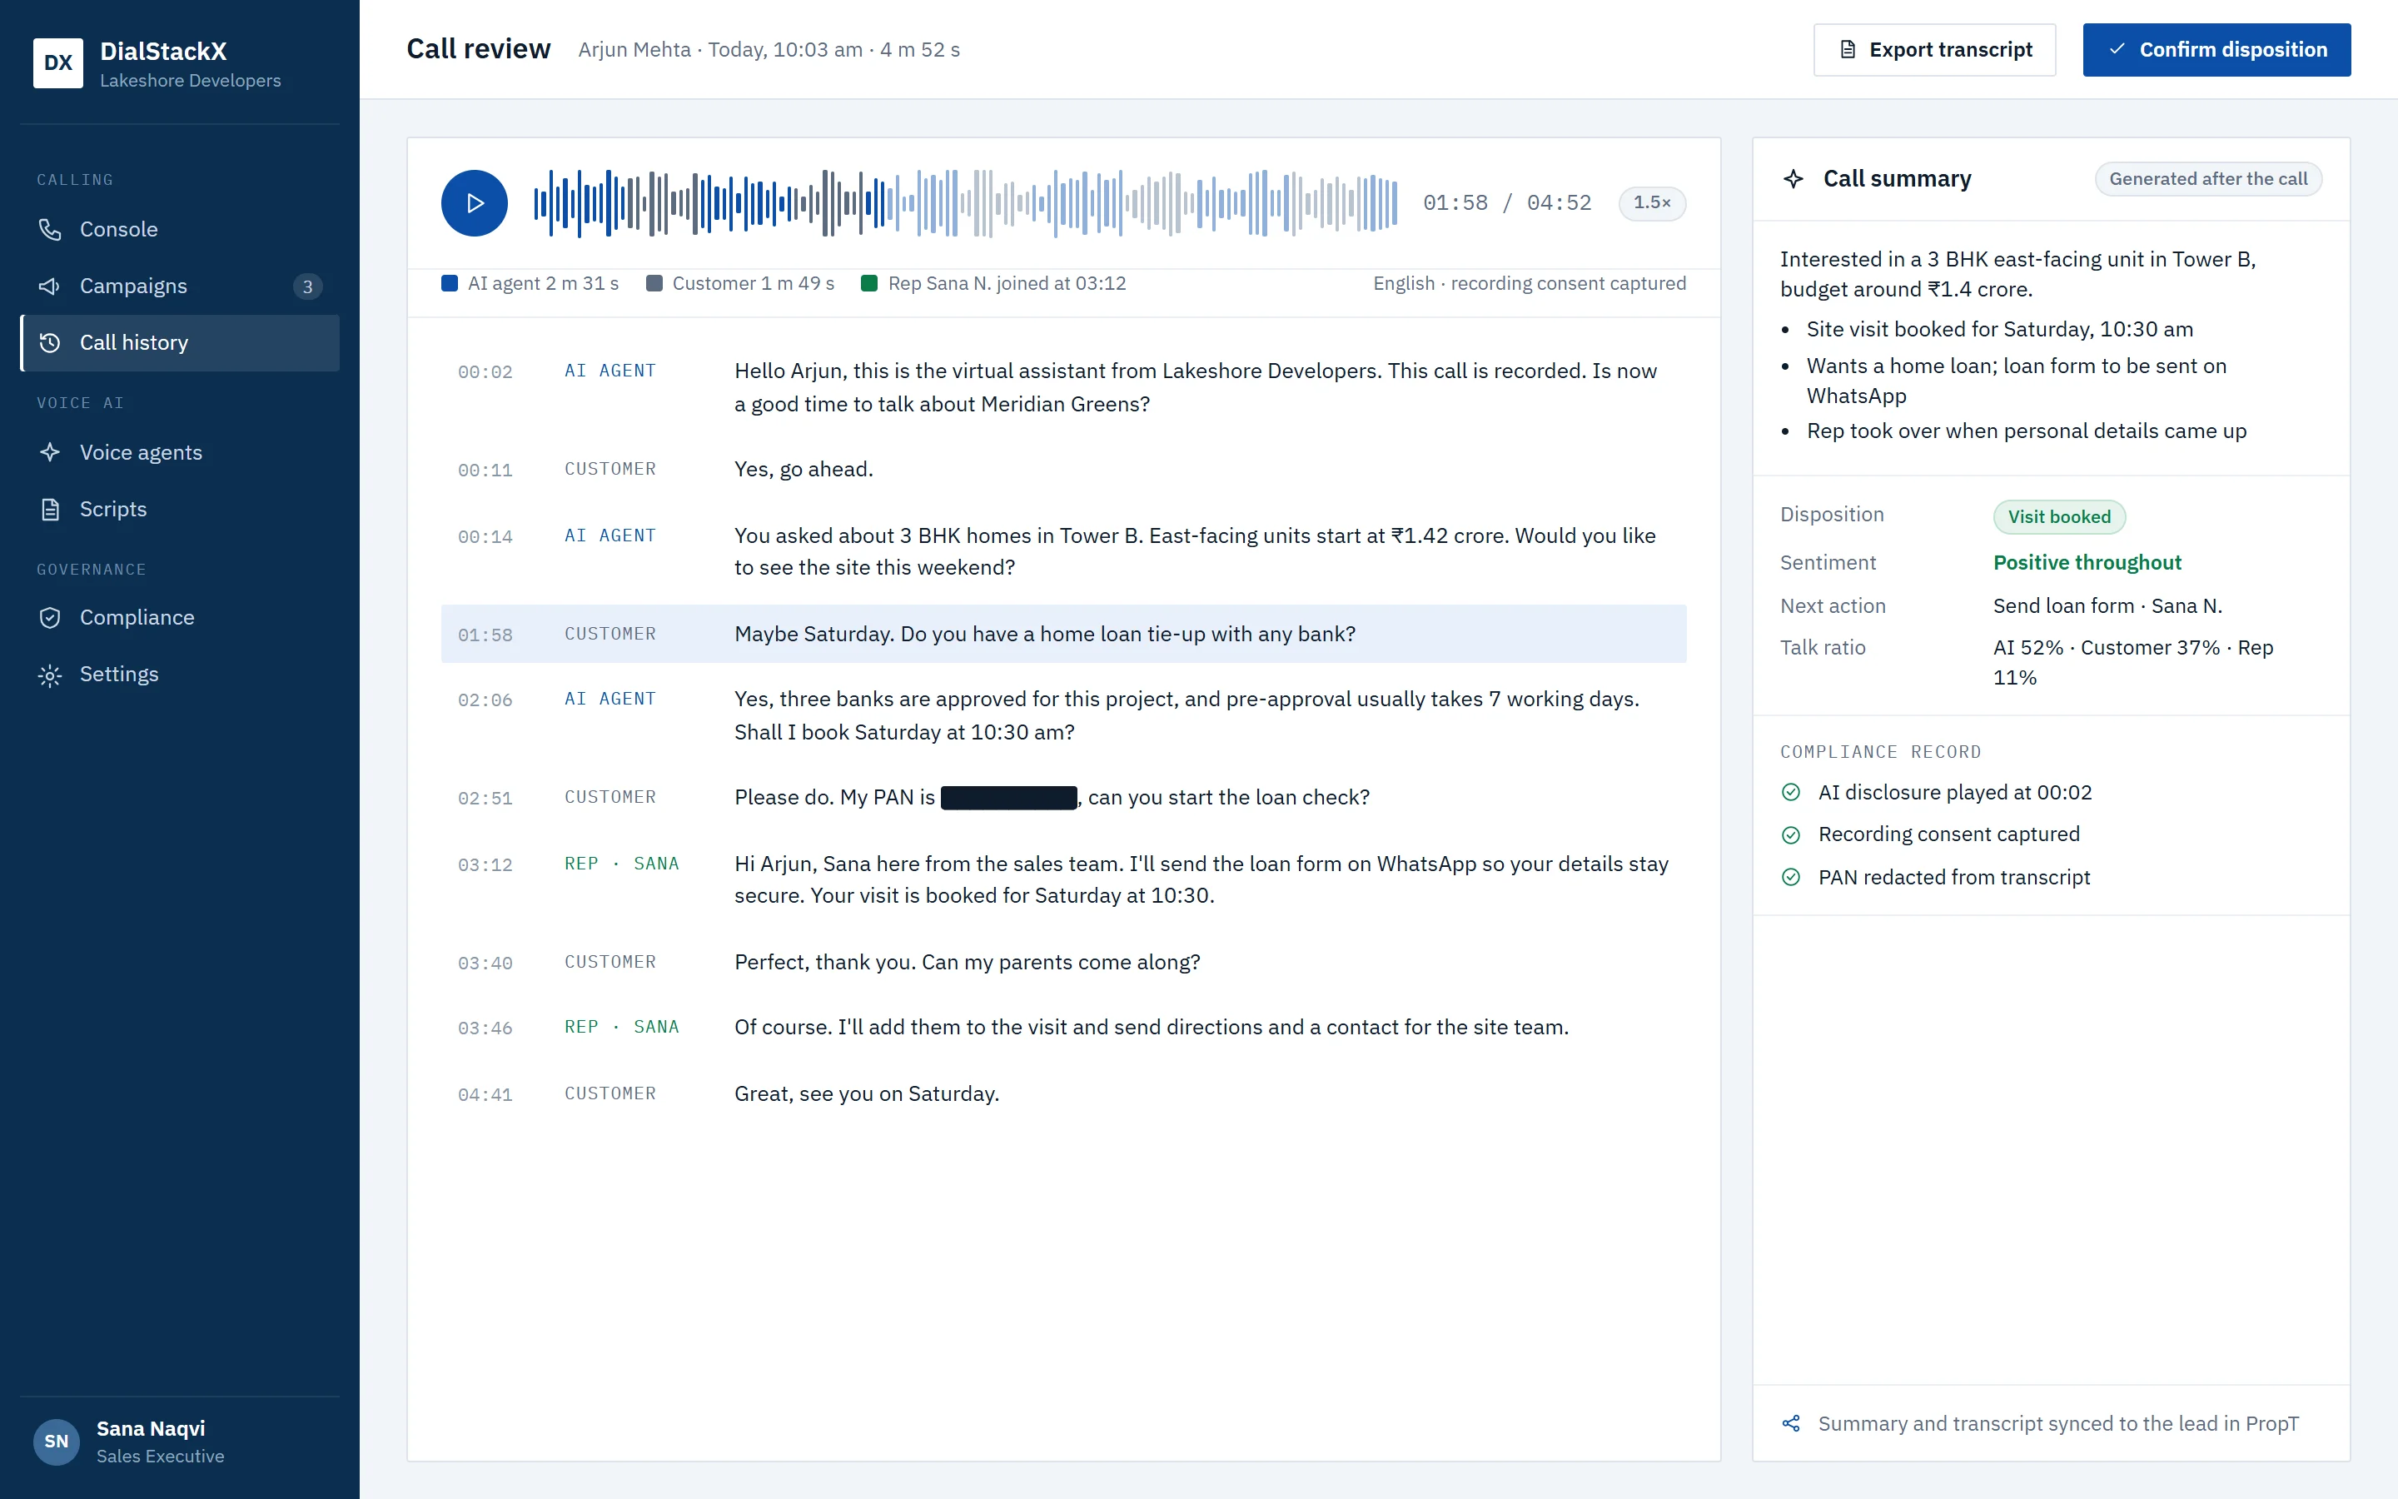This screenshot has height=1499, width=2398.
Task: Click the share icon beside synced summary note
Action: pos(1790,1424)
